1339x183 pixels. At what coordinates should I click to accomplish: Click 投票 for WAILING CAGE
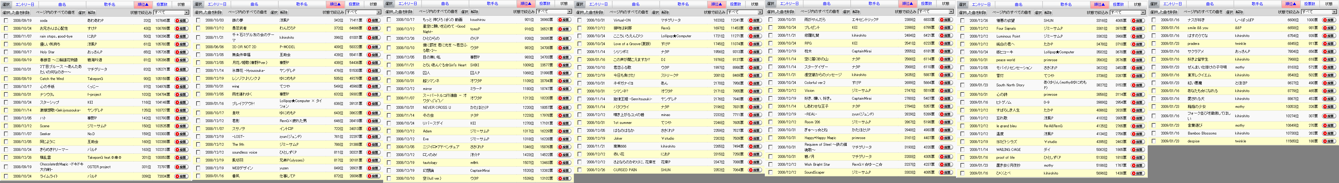(1137, 149)
